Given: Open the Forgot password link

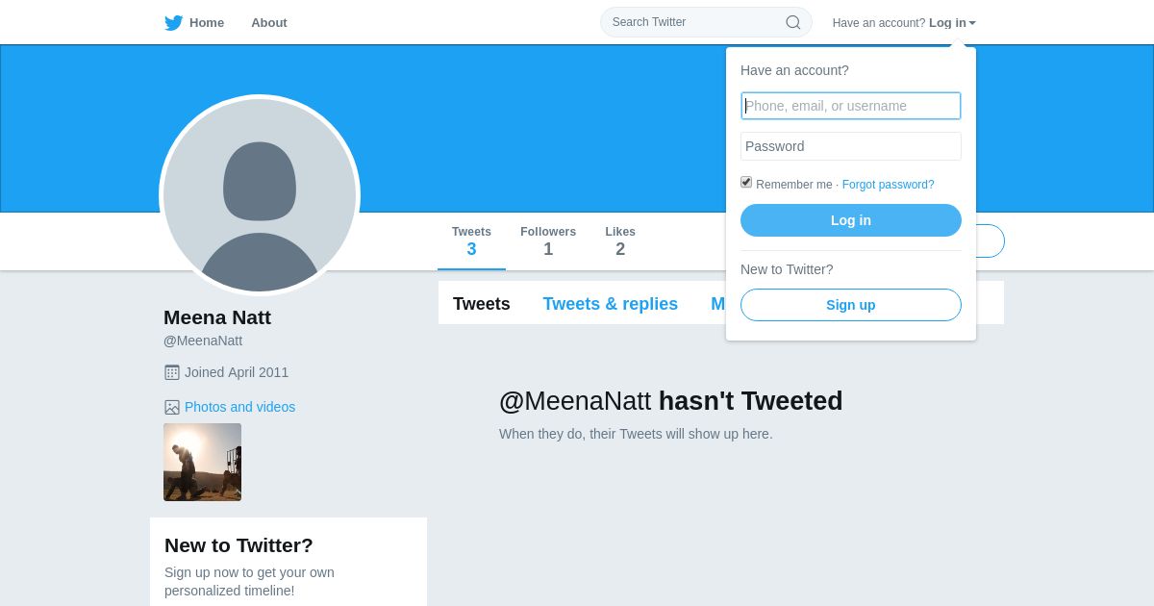Looking at the screenshot, I should click(x=888, y=185).
